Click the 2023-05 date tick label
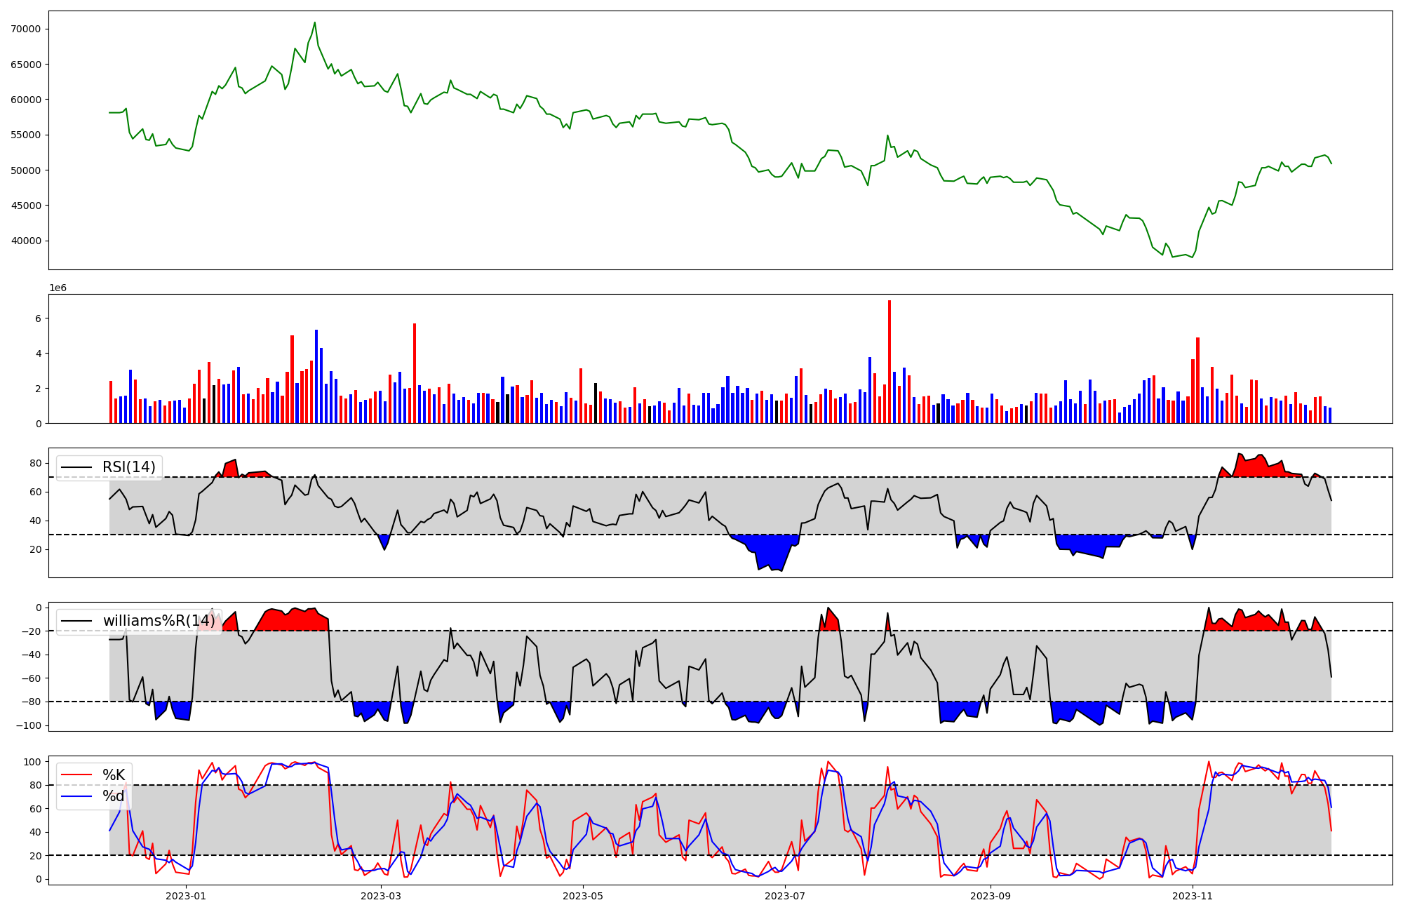Viewport: 1403px width, 912px height. tap(583, 896)
